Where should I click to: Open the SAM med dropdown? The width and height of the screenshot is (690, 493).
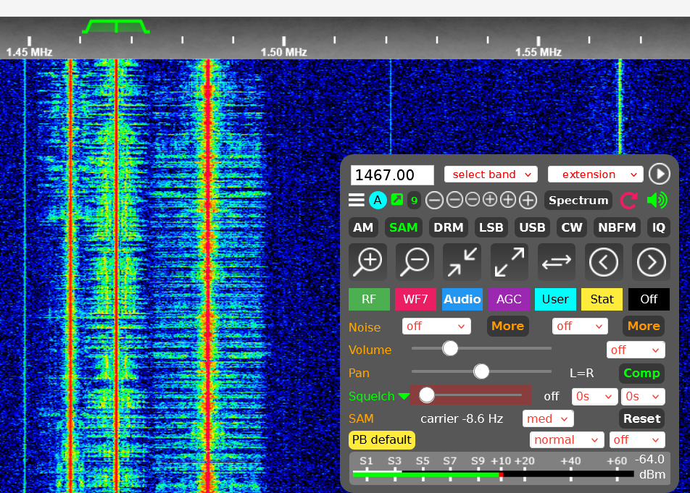547,418
